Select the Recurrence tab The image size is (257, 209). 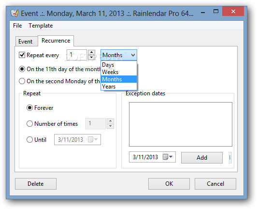(56, 41)
